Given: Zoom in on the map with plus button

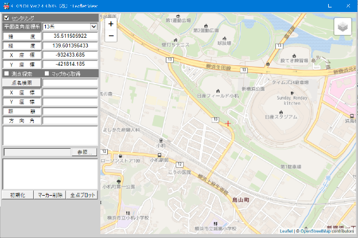Looking at the screenshot, I should coord(111,25).
